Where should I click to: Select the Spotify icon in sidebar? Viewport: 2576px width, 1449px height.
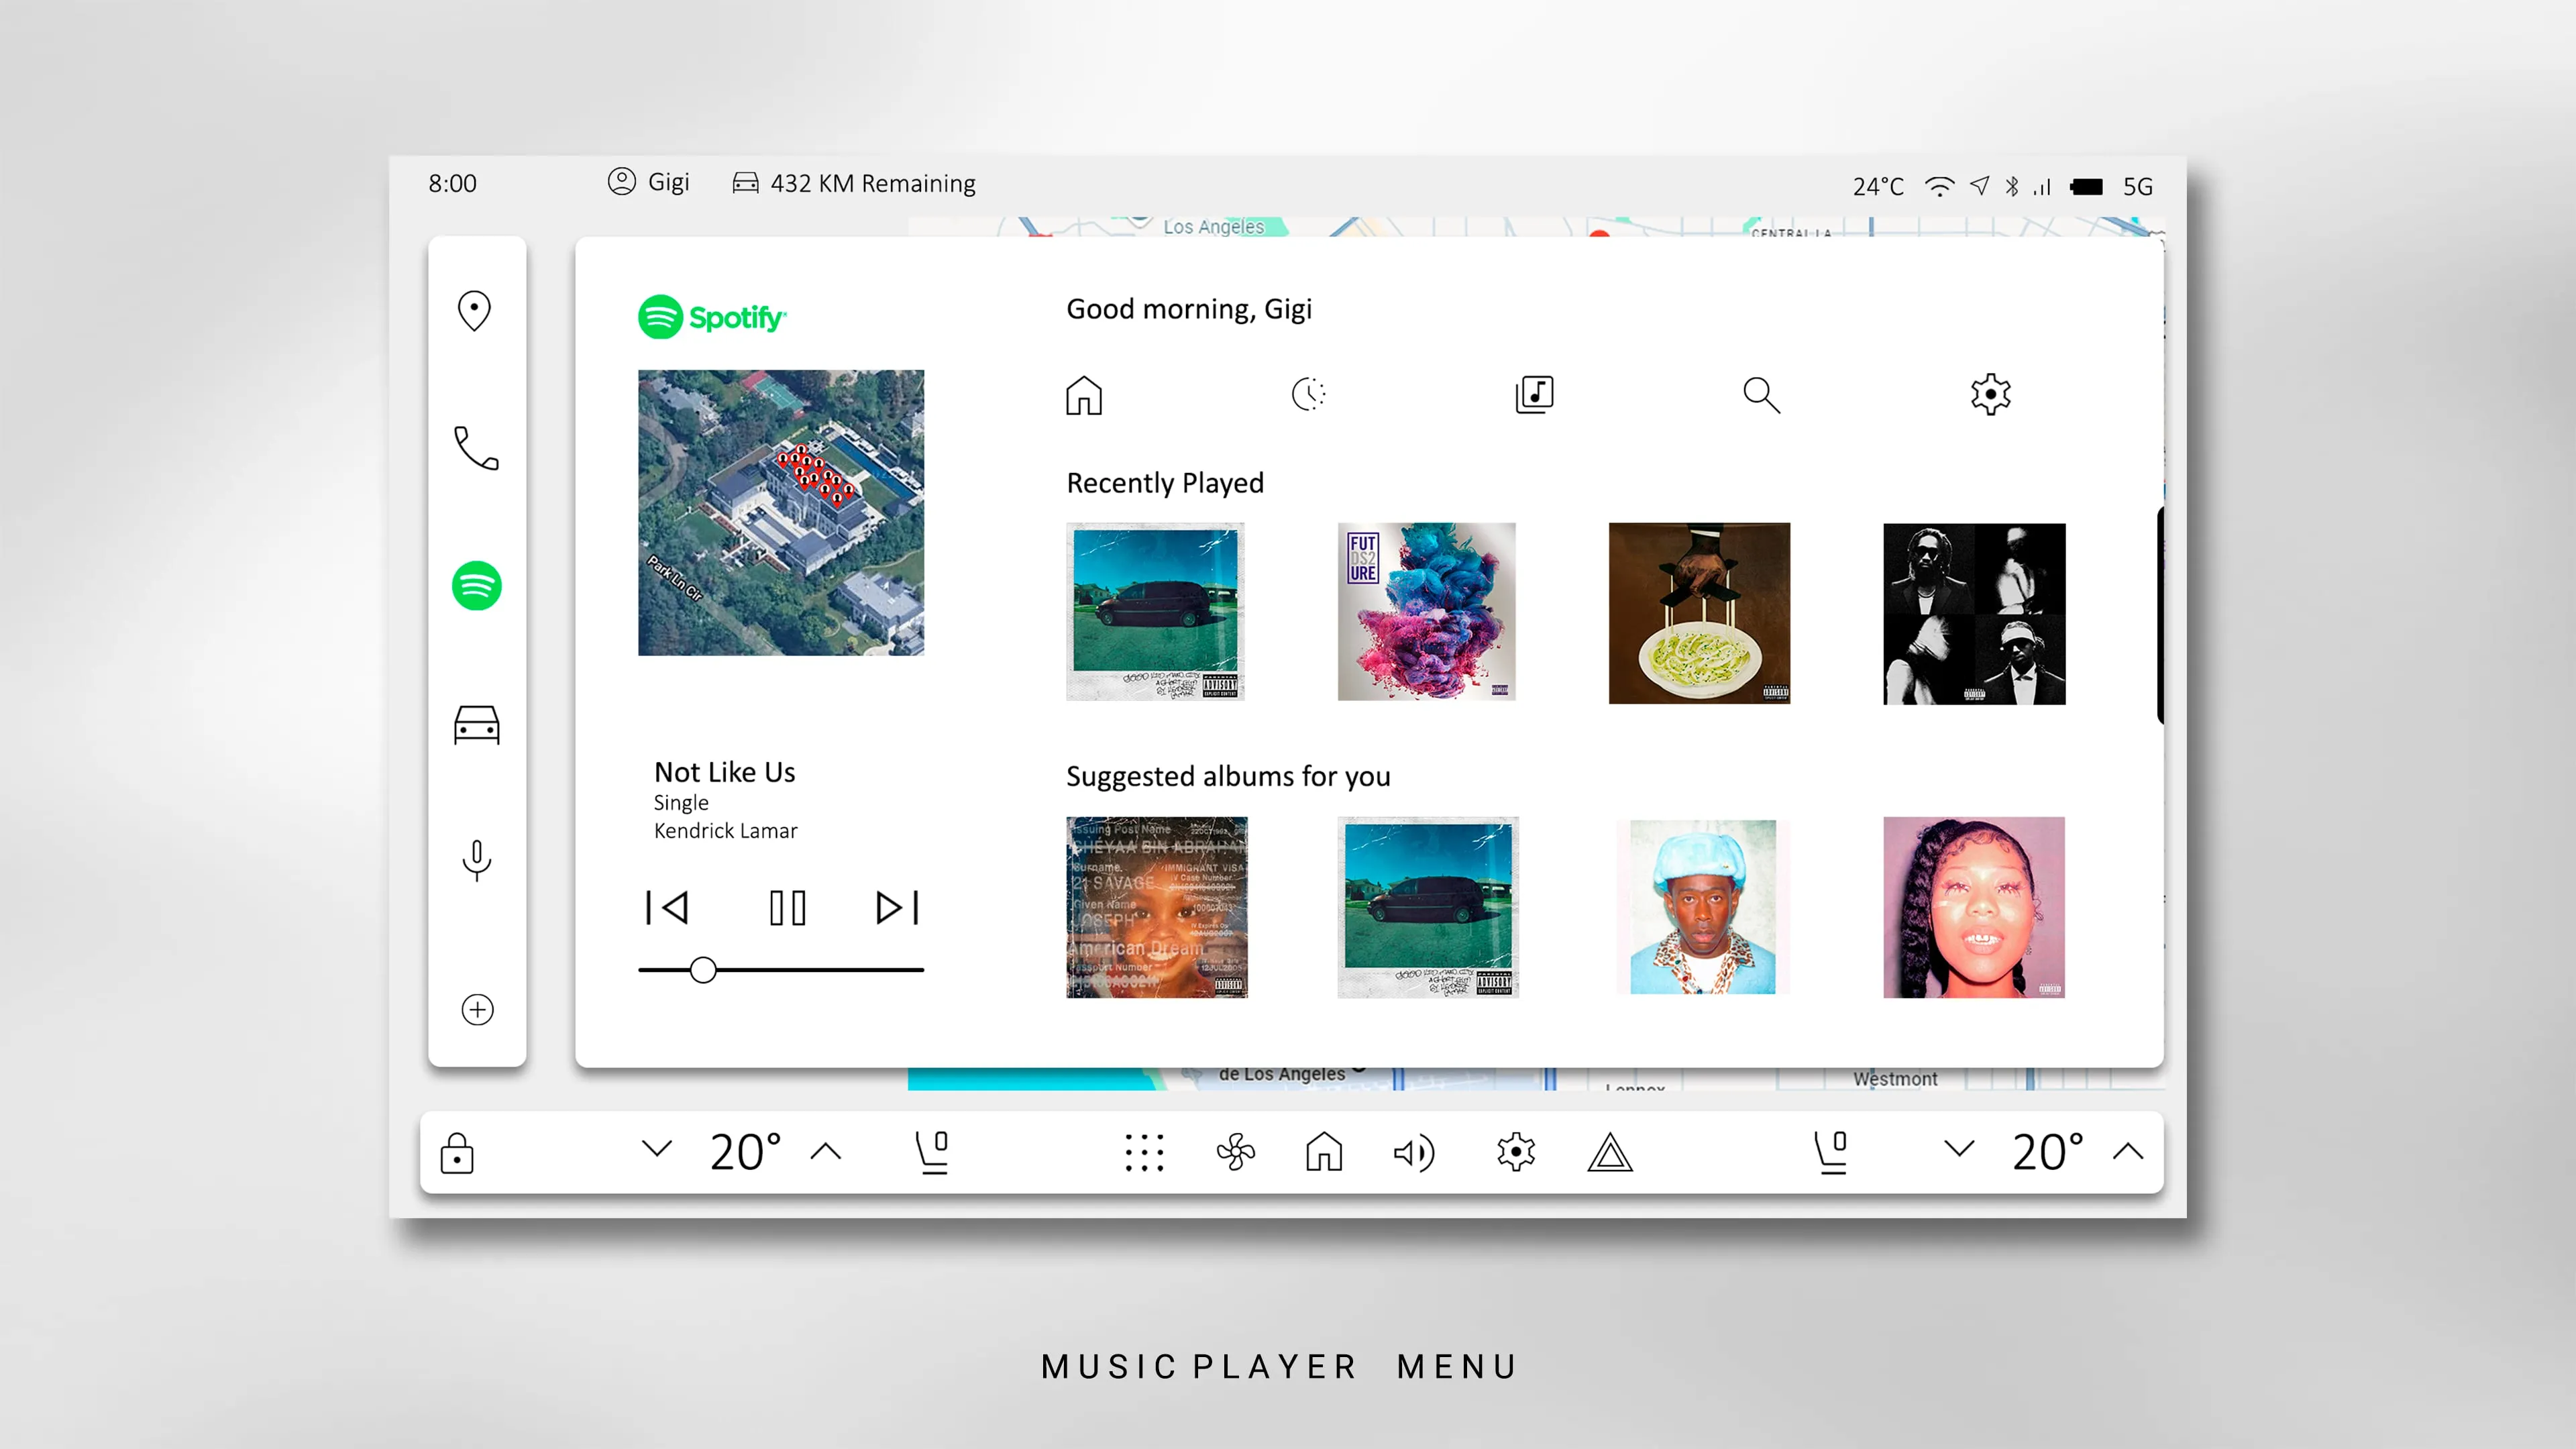476,585
